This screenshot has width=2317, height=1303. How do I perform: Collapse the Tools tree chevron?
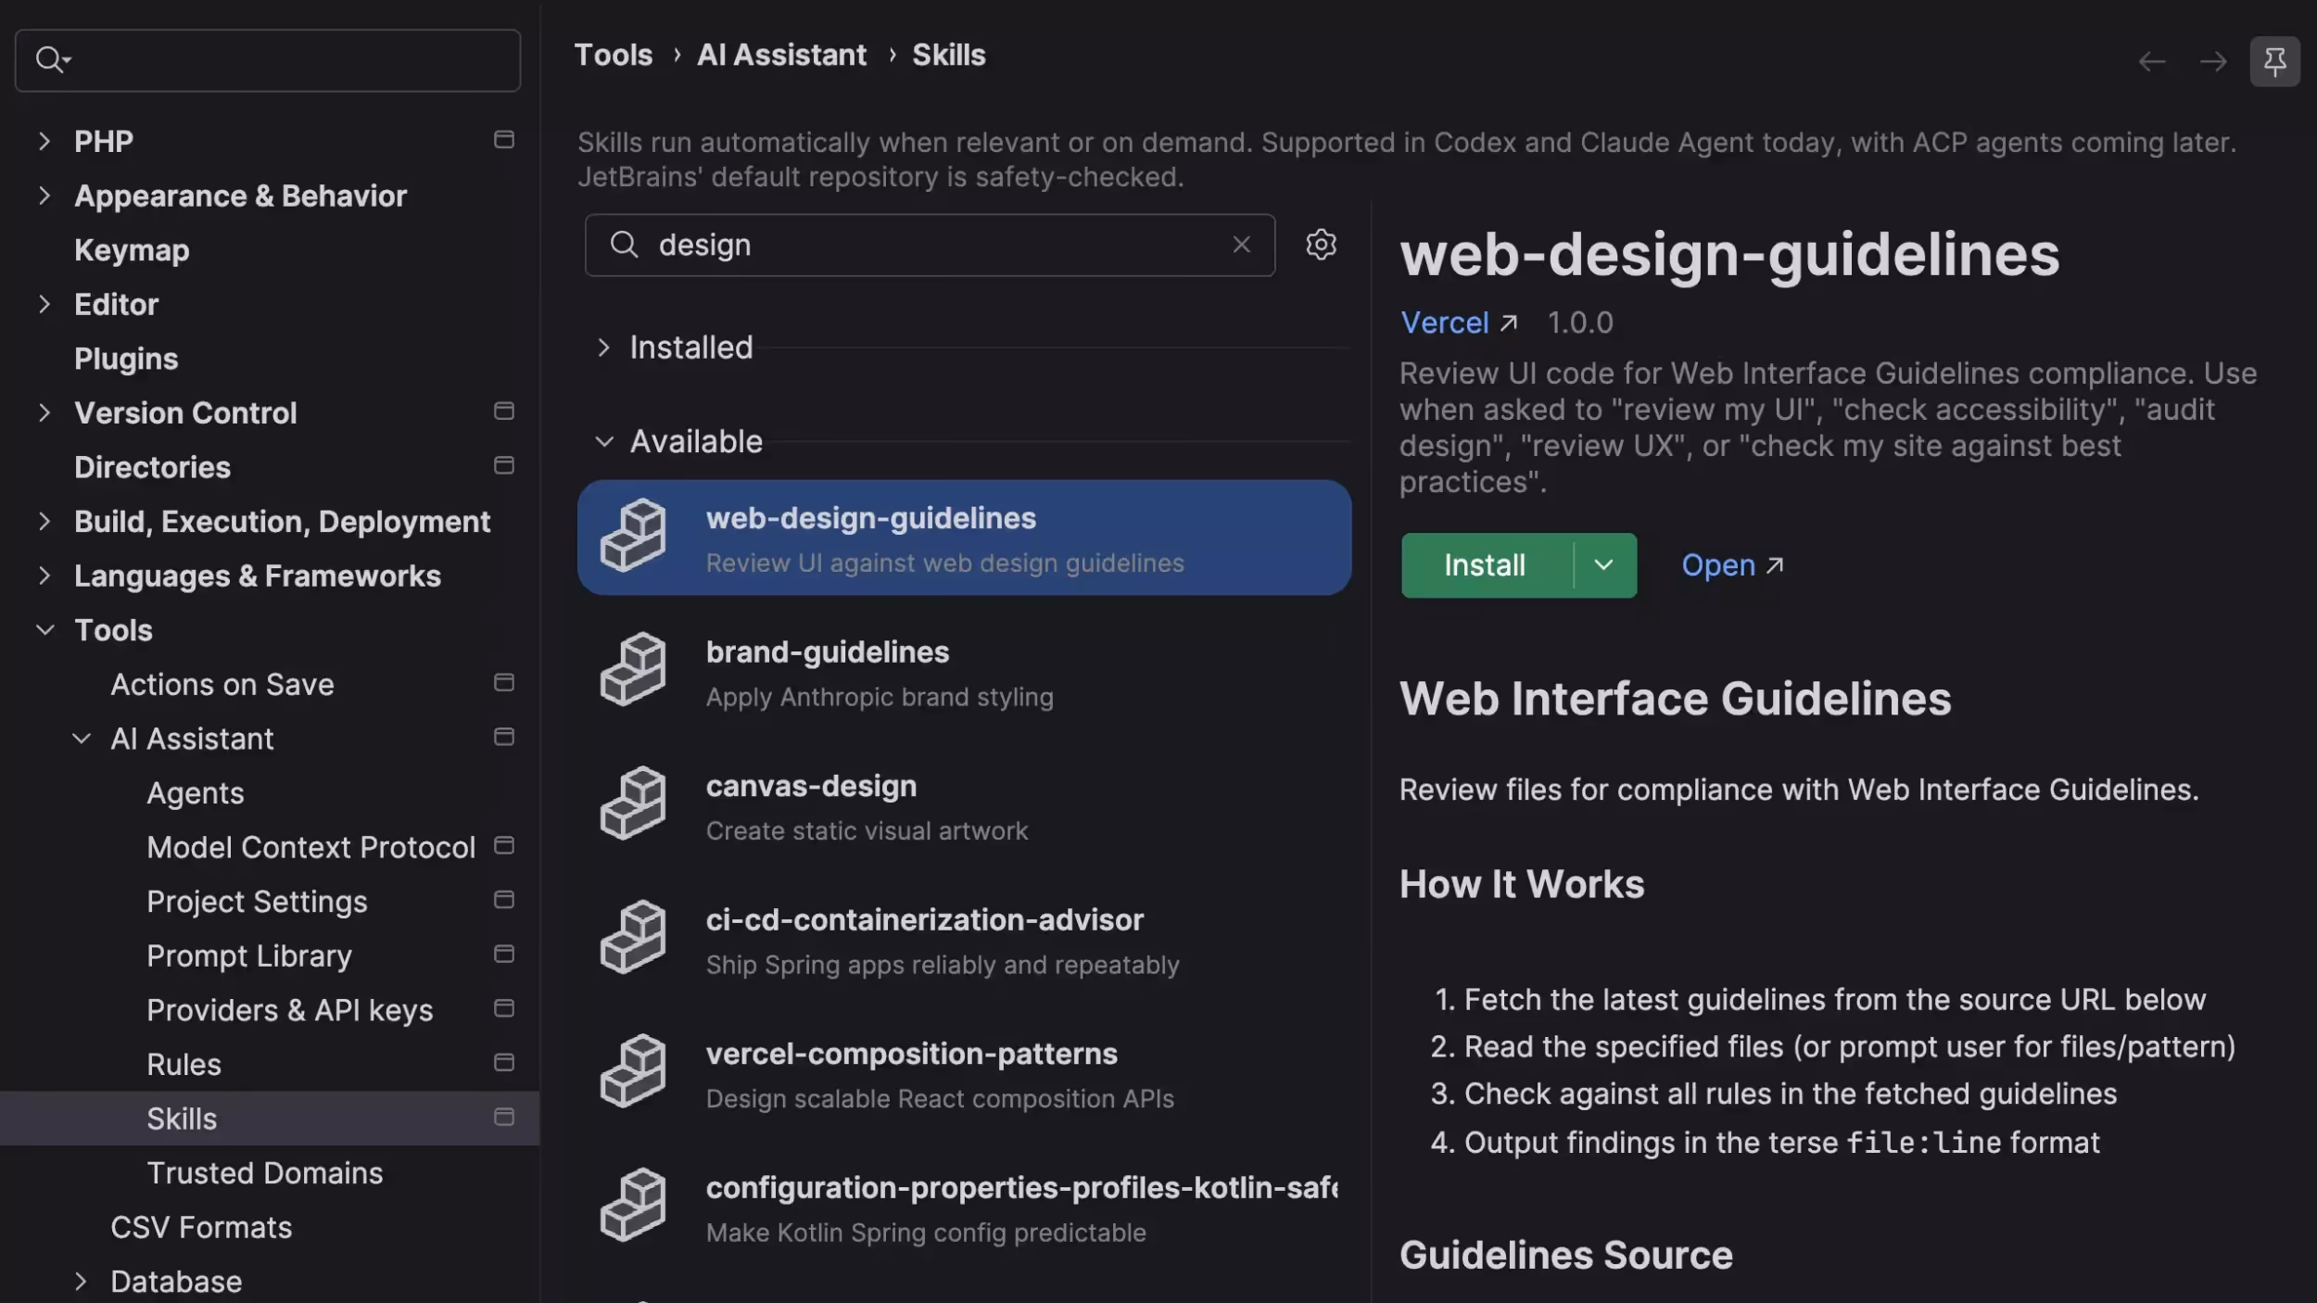(x=44, y=630)
